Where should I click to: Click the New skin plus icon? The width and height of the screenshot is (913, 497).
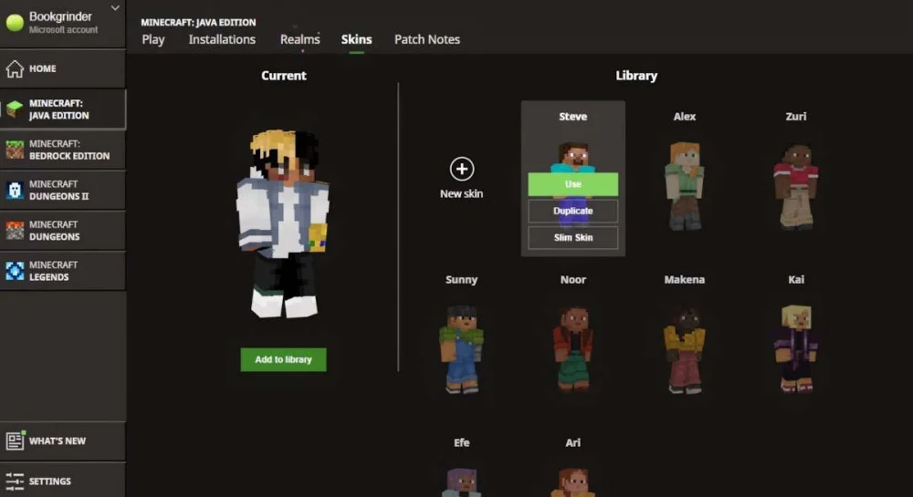pyautogui.click(x=462, y=169)
